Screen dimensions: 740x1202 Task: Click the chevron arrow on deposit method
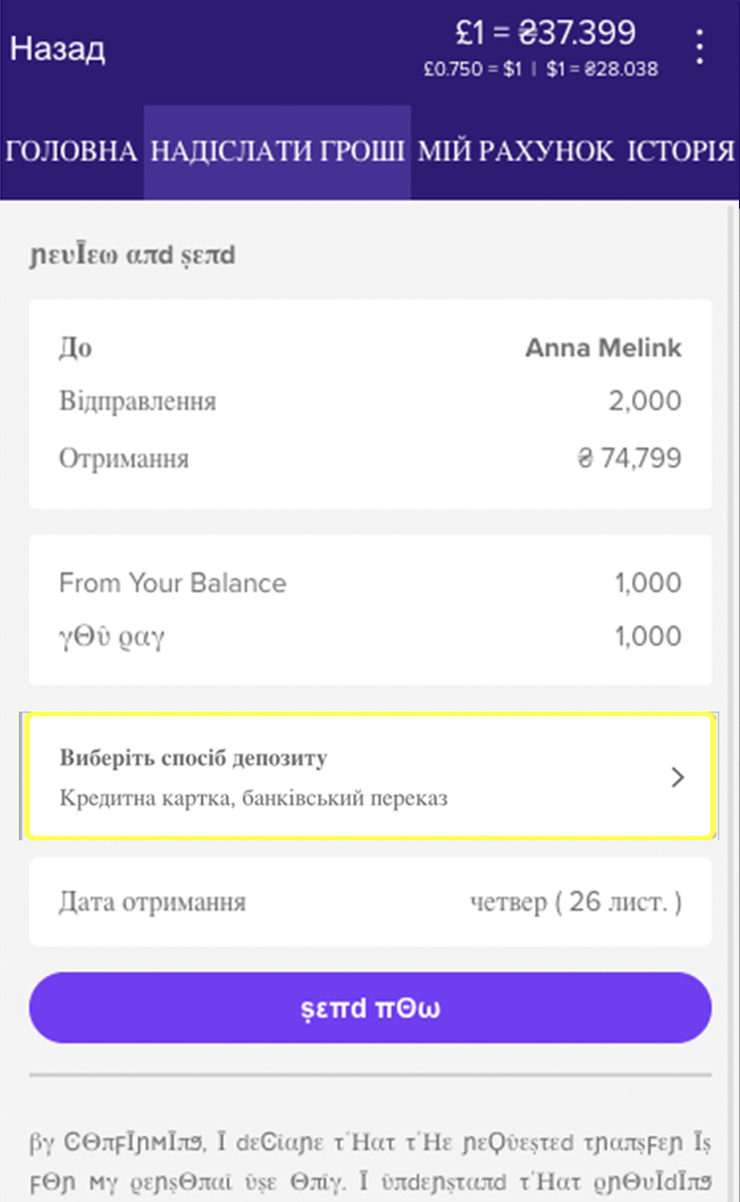(678, 778)
